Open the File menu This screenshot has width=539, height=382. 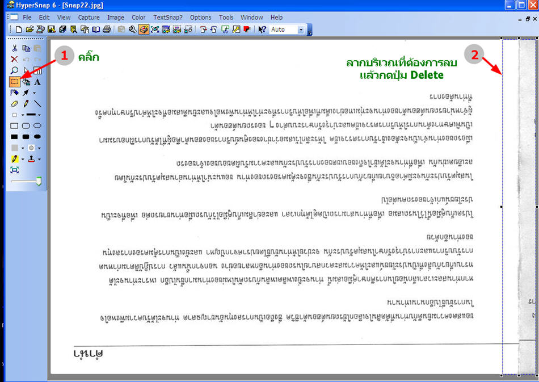pyautogui.click(x=27, y=17)
